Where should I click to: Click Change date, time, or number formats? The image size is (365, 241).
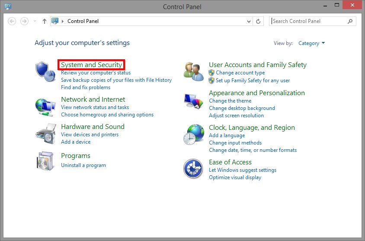pos(253,150)
